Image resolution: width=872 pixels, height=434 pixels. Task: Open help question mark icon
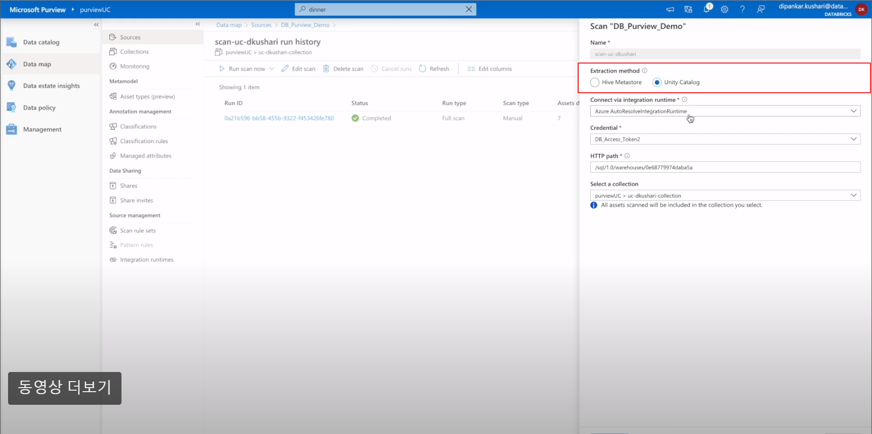[x=742, y=9]
